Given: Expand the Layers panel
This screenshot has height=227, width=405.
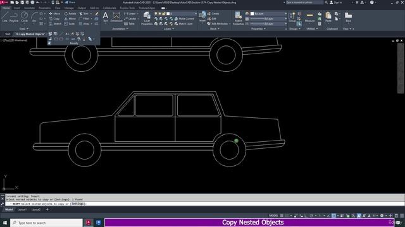Looking at the screenshot, I should click(169, 29).
